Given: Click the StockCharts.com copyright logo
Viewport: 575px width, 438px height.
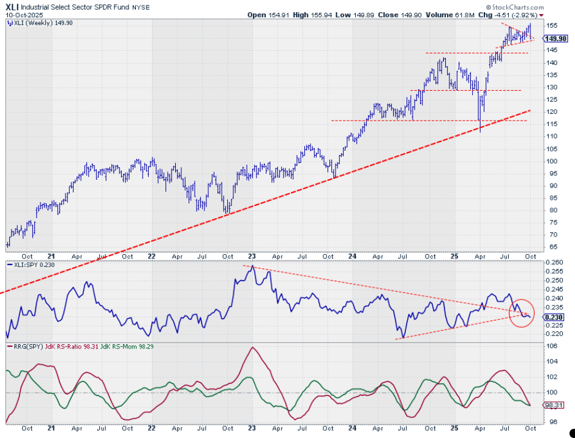Looking at the screenshot, I should 515,7.
